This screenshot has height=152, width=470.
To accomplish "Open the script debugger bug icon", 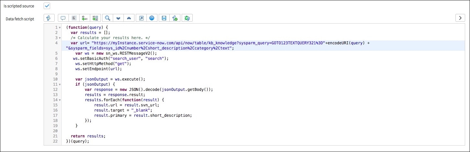I will pos(187,18).
